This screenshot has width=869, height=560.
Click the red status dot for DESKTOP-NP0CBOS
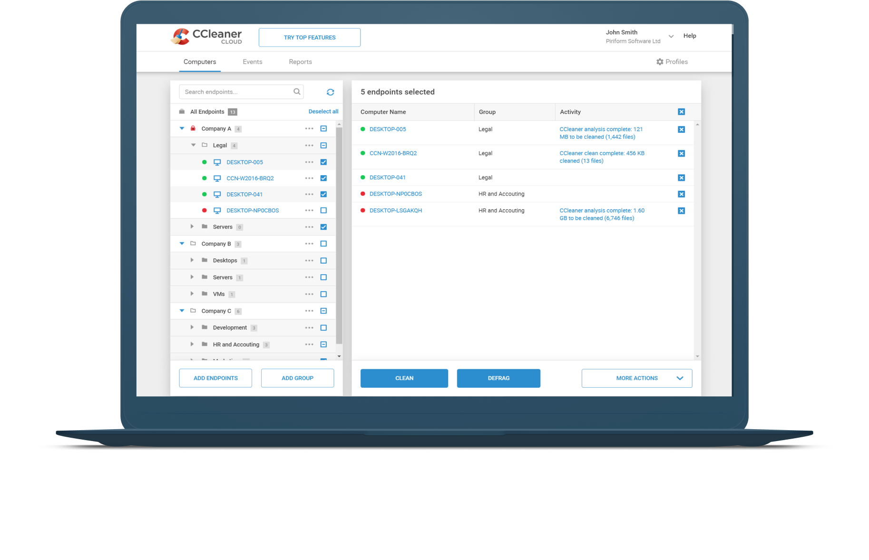(x=204, y=210)
